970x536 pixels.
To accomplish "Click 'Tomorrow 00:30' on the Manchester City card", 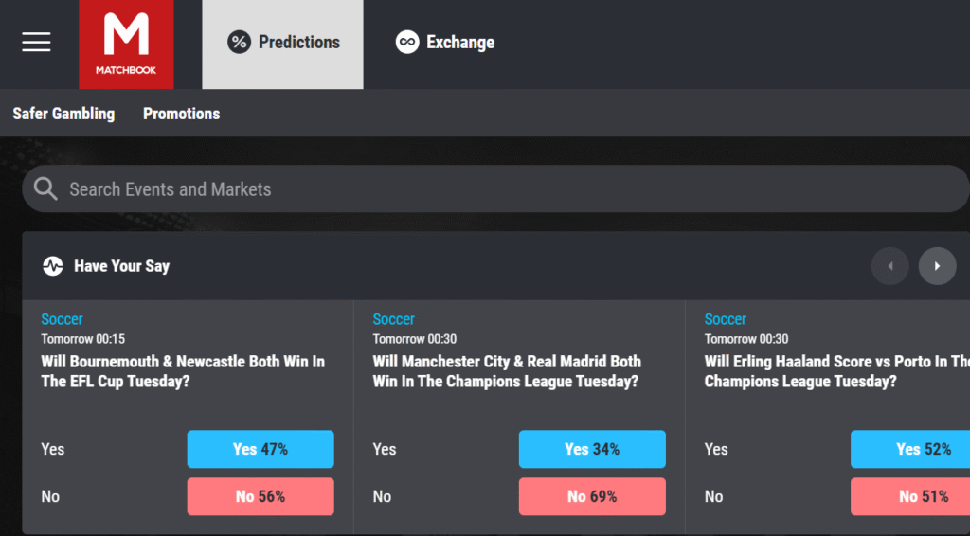I will pos(415,339).
